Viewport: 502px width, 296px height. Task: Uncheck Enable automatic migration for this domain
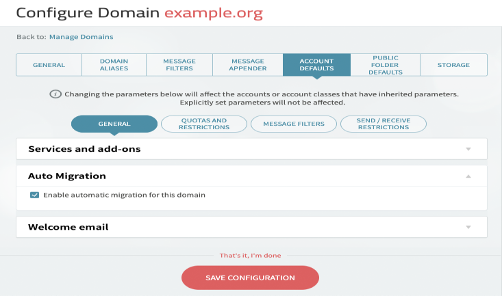click(34, 195)
